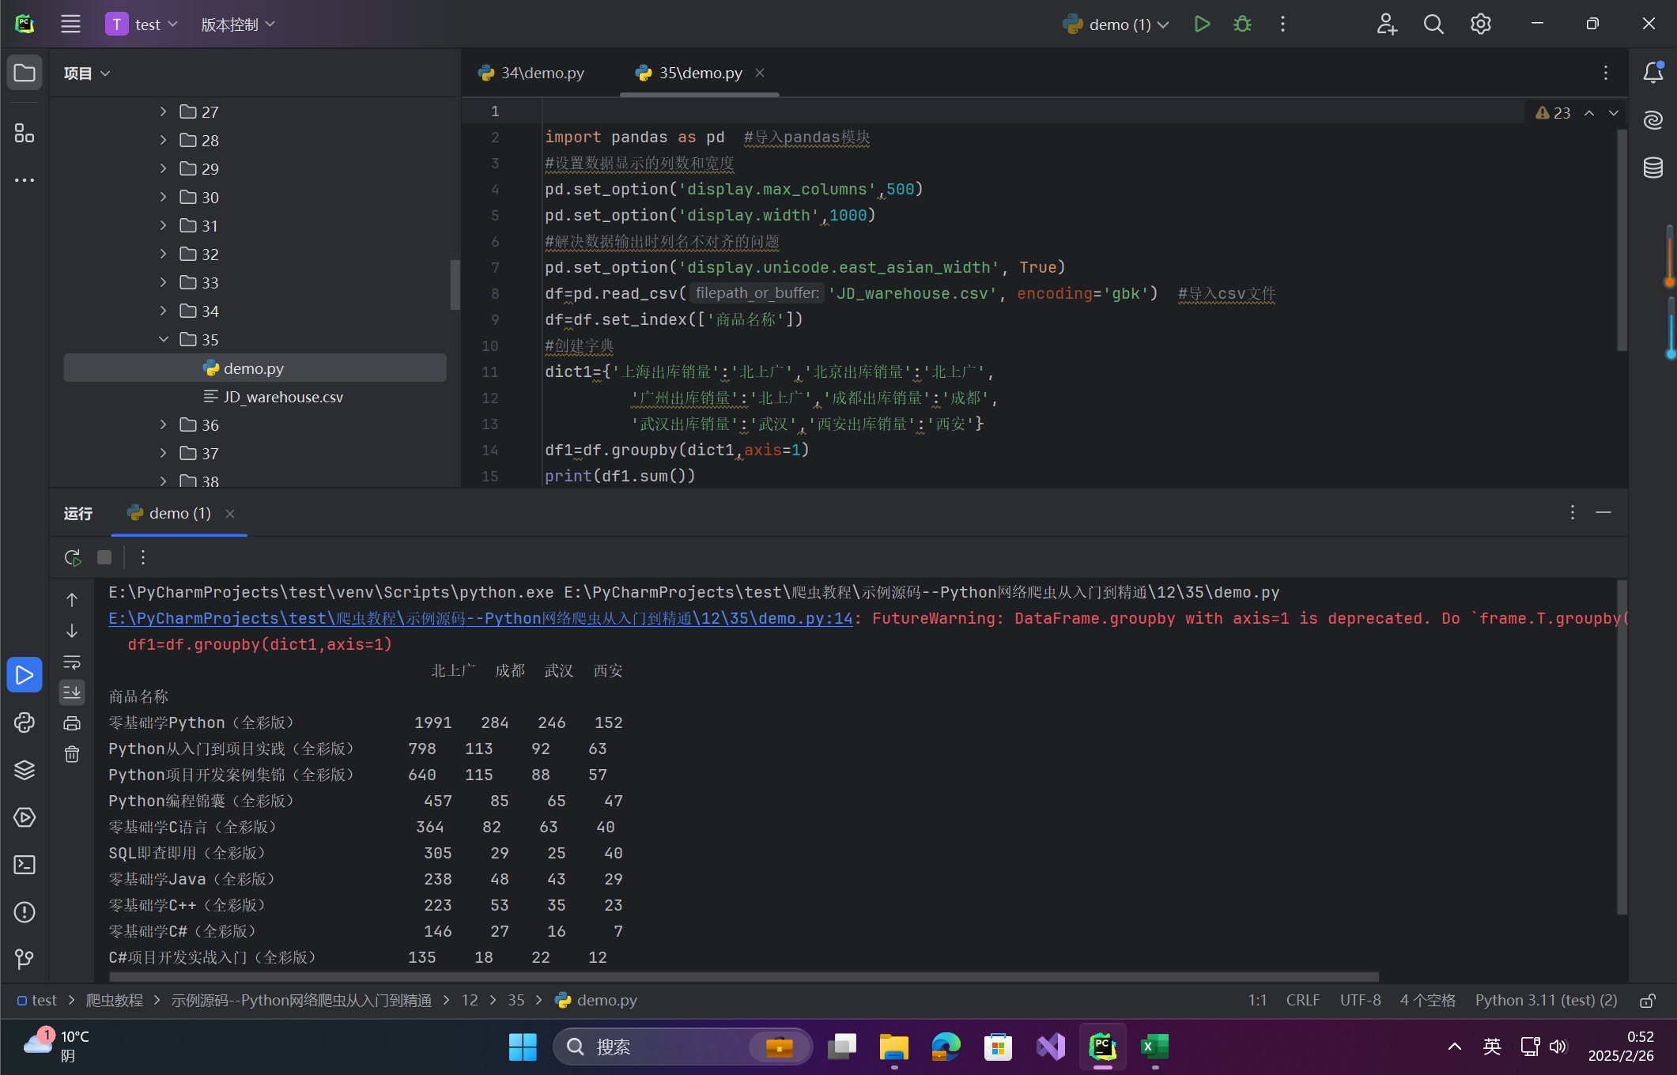Open the warning link to demo.py:14
Image resolution: width=1677 pixels, height=1075 pixels.
[481, 618]
